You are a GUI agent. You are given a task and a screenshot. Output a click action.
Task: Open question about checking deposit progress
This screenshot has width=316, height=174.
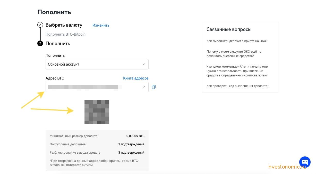tap(237, 86)
